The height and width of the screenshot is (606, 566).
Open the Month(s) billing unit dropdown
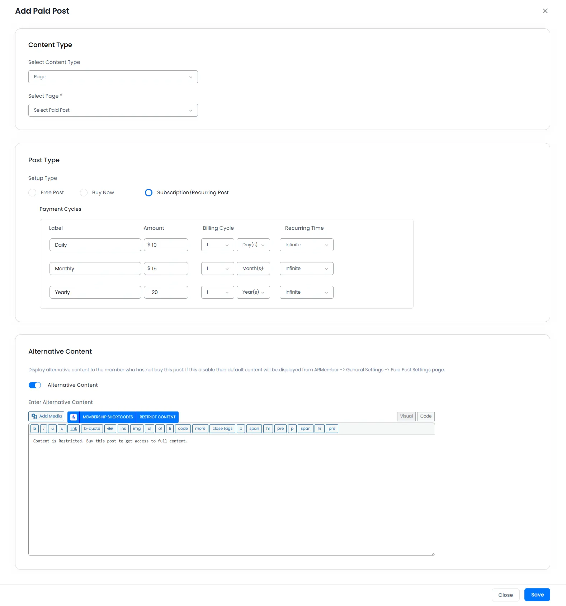(x=253, y=269)
